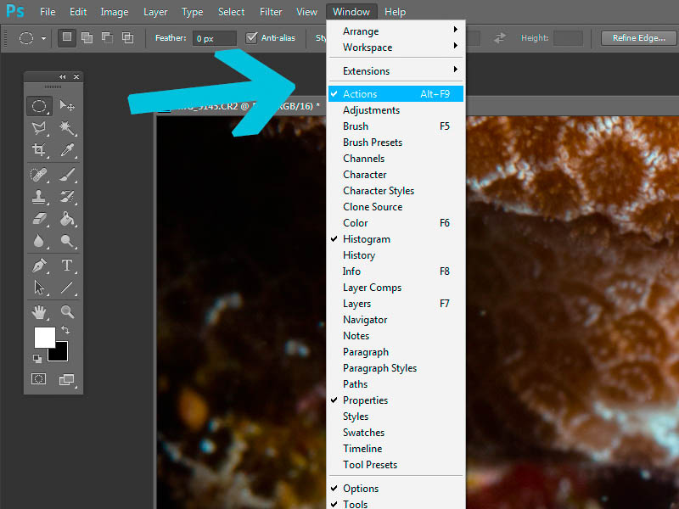Toggle the Anti-alias checkbox
The width and height of the screenshot is (679, 509).
(251, 37)
